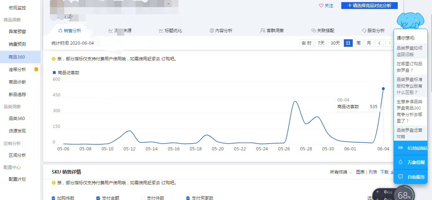This screenshot has height=200, width=432.
Task: Click the 内容分析 document icon
Action: 212,31
